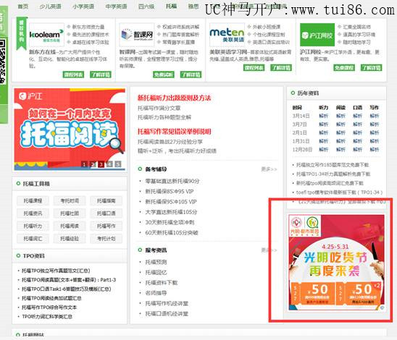Viewport: 397px width, 340px height.
Task: Click 免费课程 button under 沪江网校
Action: click(344, 68)
